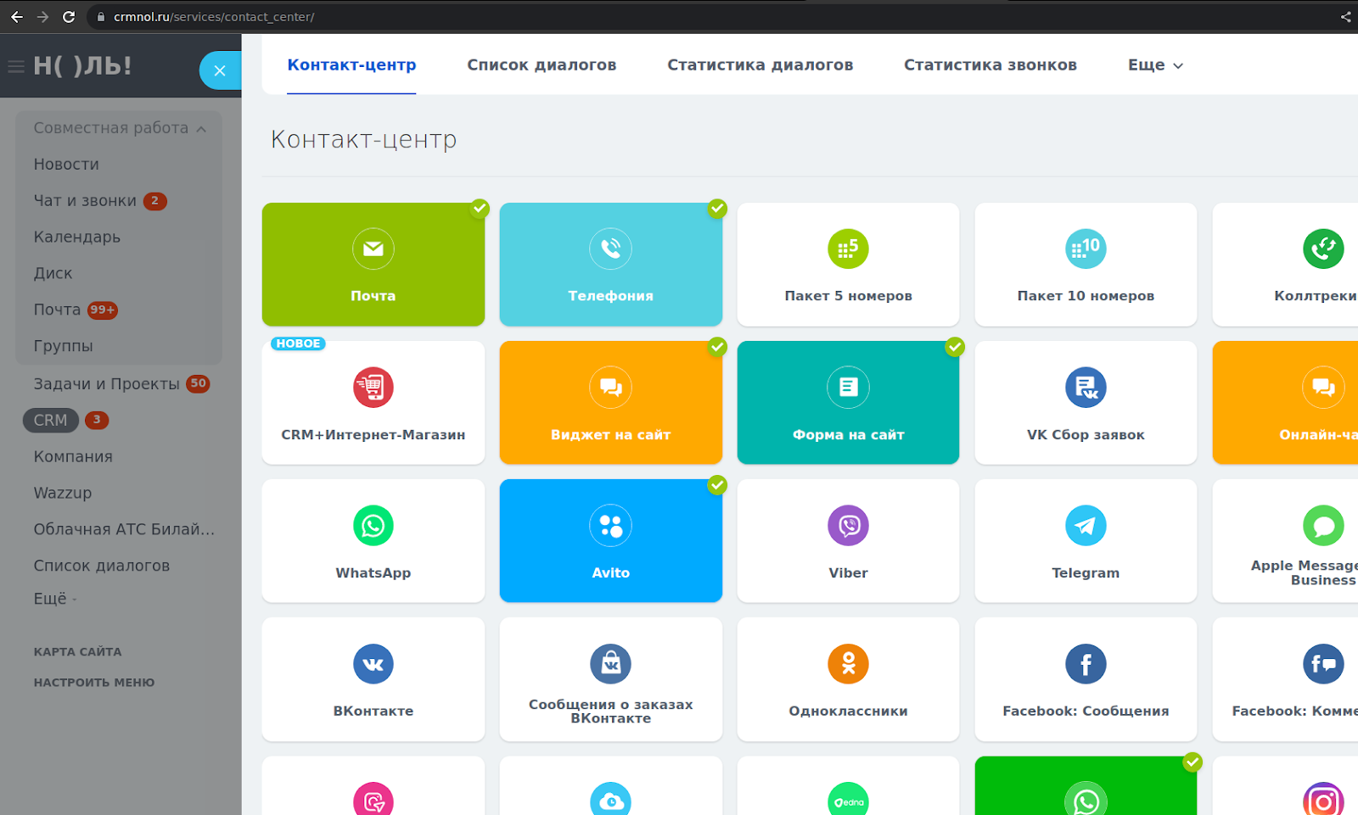Click the НОВОЕ badge on CRM+Интернет-Магазин
Viewport: 1358px width, 815px height.
coord(298,343)
